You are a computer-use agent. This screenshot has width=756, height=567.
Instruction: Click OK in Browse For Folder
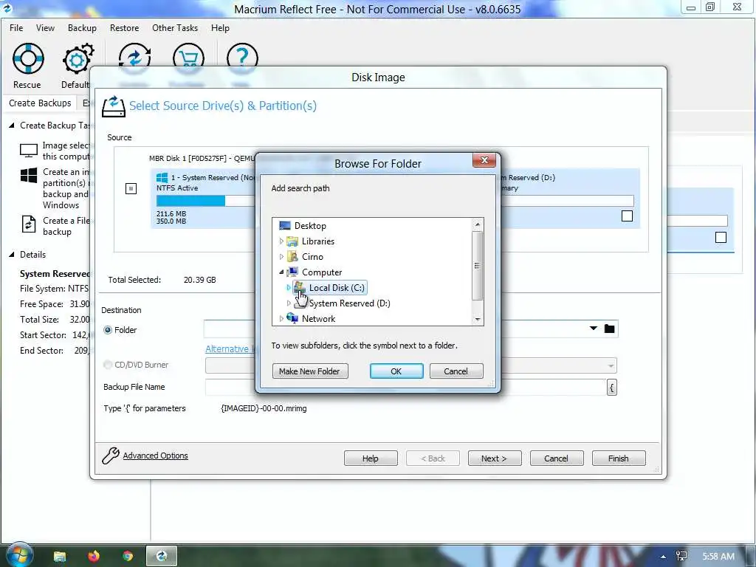pyautogui.click(x=396, y=371)
